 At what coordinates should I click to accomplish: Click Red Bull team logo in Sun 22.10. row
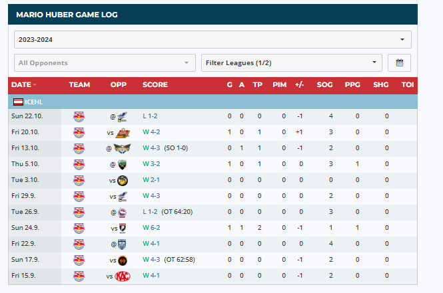[79, 116]
